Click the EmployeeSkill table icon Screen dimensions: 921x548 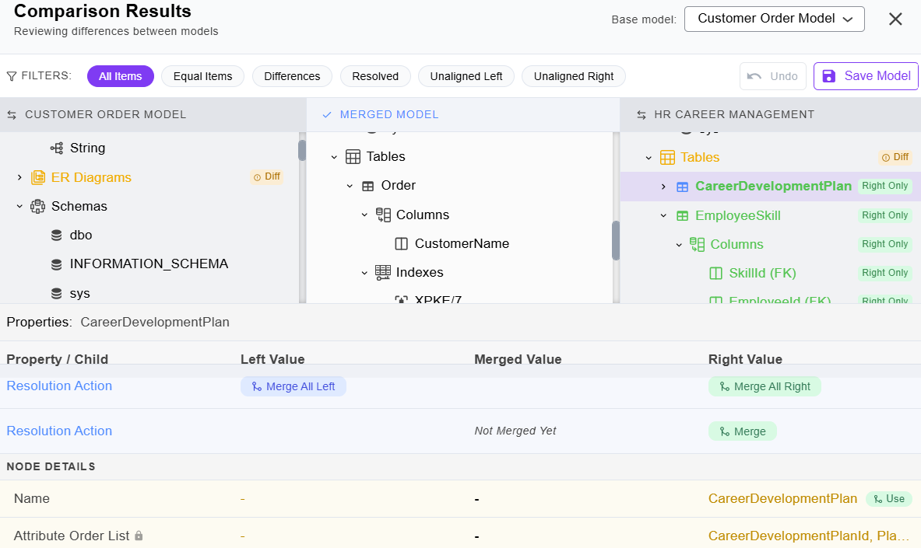[x=683, y=216]
